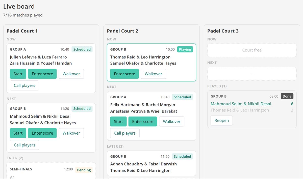Click the PLAYED (1) label on Court 3
The height and width of the screenshot is (179, 303).
tap(217, 86)
